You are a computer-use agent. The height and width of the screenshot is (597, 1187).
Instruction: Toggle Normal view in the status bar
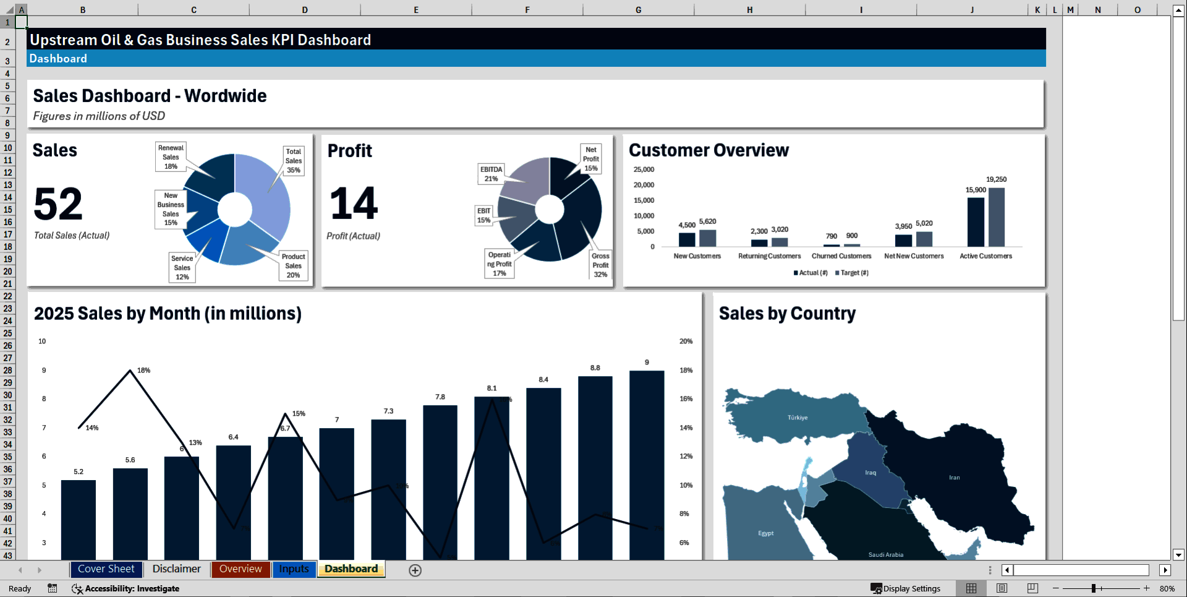click(x=971, y=588)
